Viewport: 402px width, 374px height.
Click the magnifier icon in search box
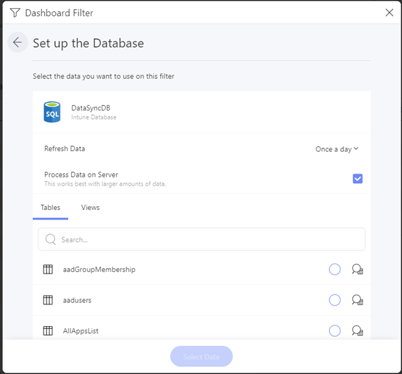click(50, 239)
